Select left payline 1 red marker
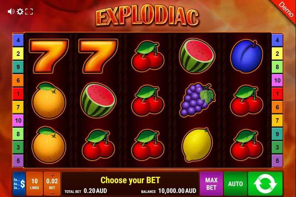296x197 pixels. 18,94
